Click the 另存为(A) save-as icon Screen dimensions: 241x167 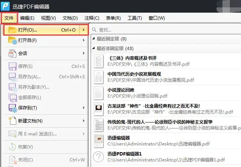13,77
